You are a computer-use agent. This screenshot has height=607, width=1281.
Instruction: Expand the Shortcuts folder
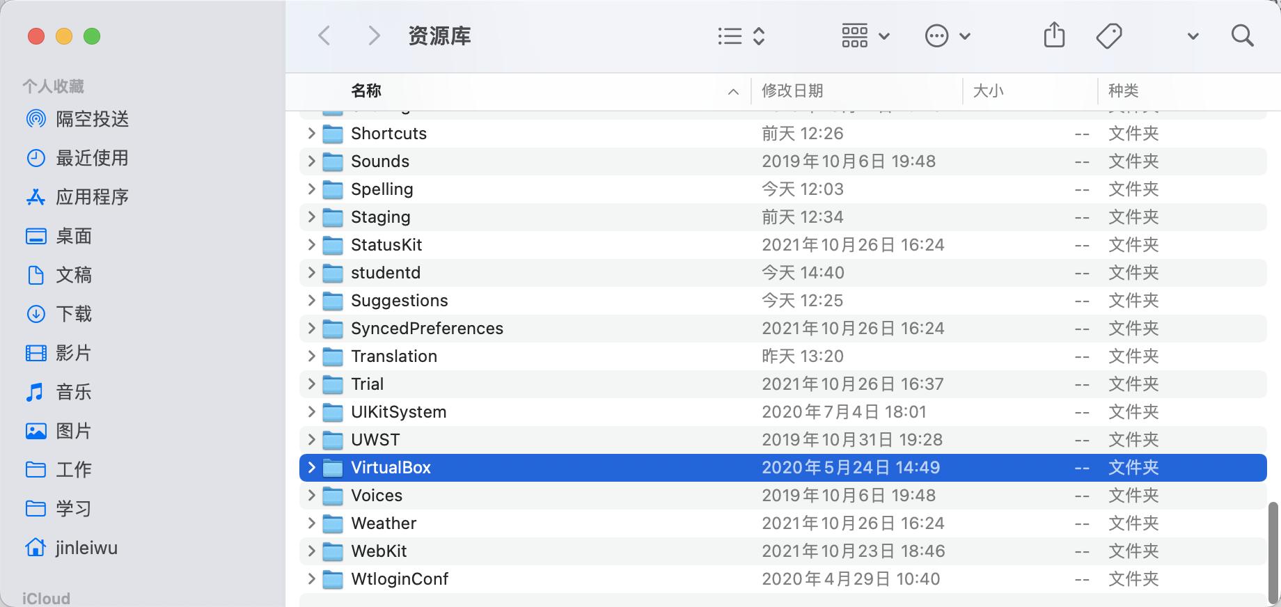311,133
